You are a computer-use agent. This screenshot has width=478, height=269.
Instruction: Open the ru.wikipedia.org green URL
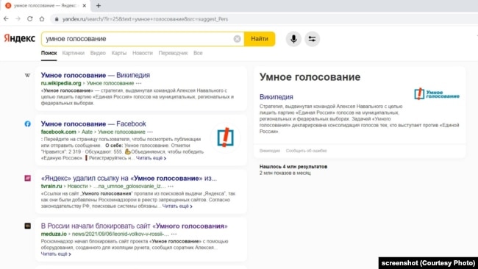click(x=61, y=83)
